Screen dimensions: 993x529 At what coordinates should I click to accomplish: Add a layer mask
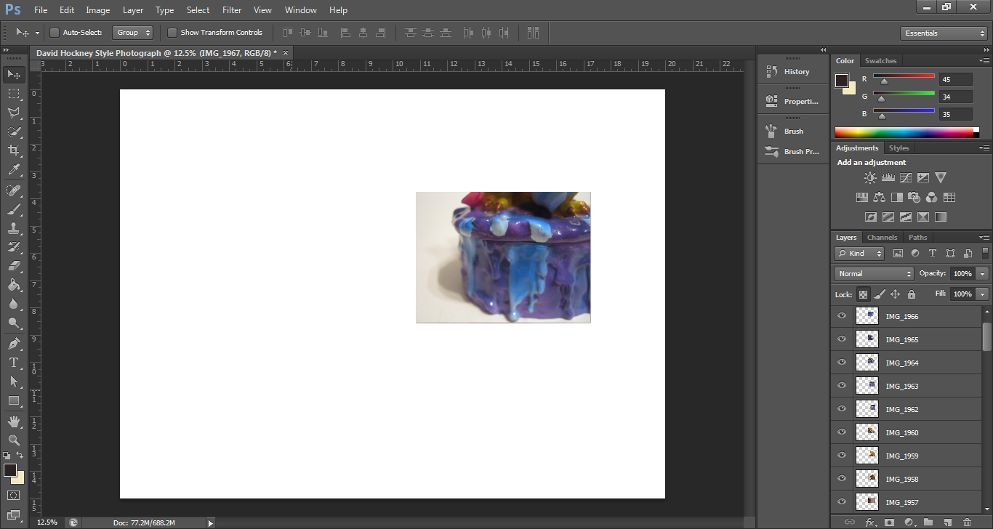(x=889, y=522)
